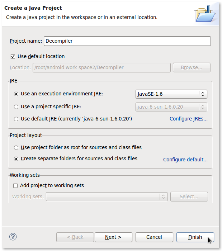Select Use project folder as root option
Screen dimensions: 222x251
click(16, 147)
